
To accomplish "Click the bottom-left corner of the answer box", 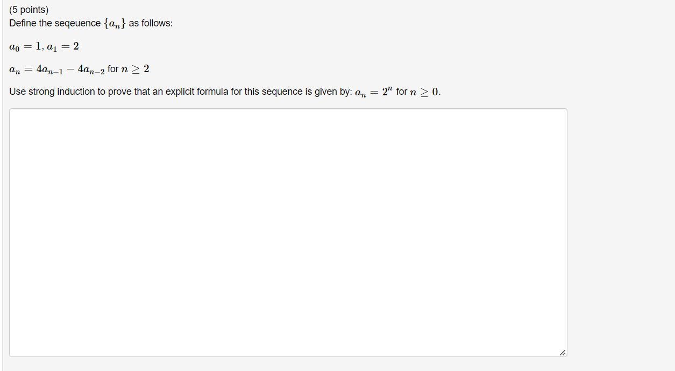I will click(10, 355).
